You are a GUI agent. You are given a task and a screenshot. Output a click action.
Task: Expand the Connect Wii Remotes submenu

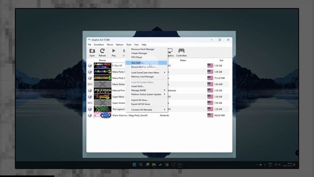coord(146,110)
